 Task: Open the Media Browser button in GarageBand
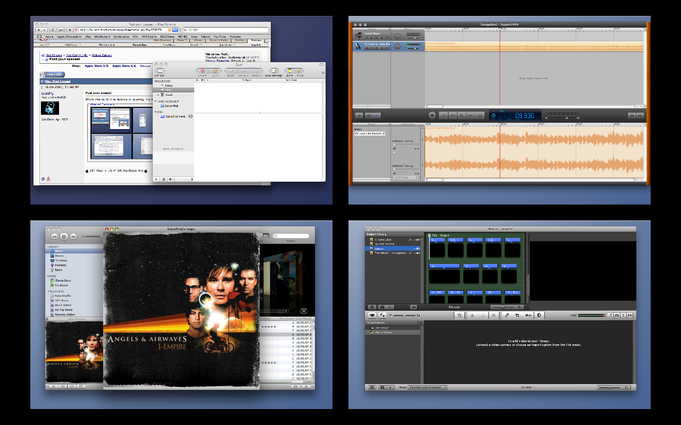click(x=640, y=115)
